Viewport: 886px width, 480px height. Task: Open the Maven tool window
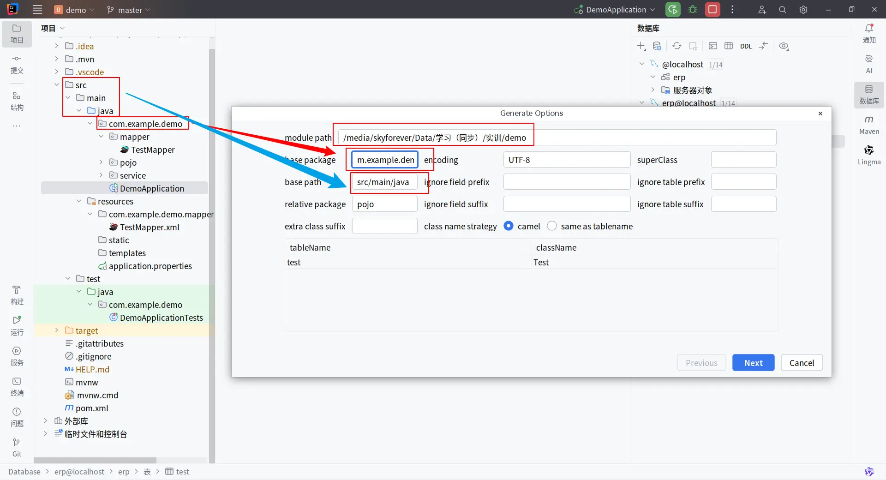tap(869, 125)
